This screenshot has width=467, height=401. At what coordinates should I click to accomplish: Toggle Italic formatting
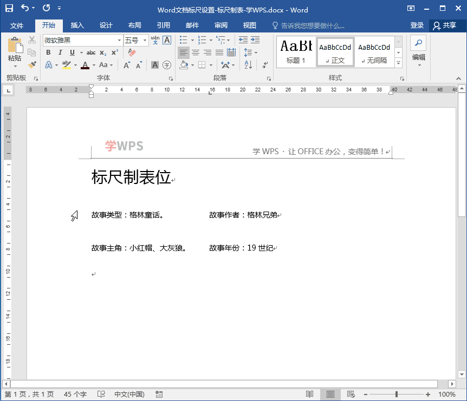pyautogui.click(x=60, y=52)
